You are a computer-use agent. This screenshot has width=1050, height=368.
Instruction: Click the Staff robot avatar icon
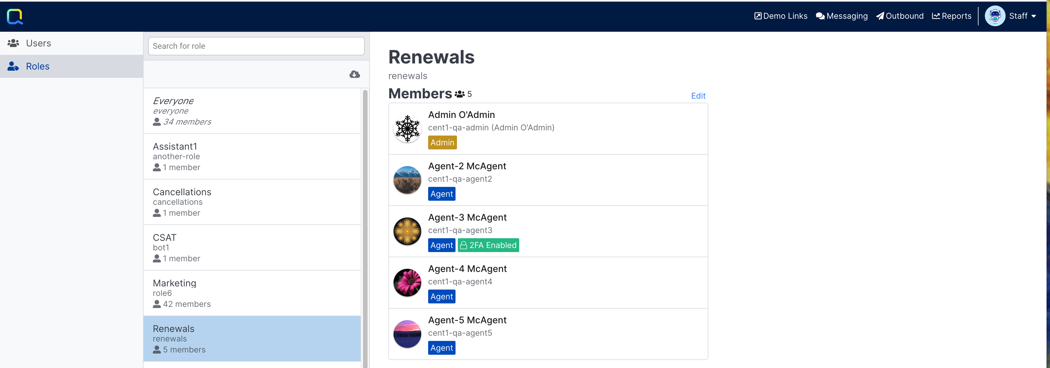995,16
